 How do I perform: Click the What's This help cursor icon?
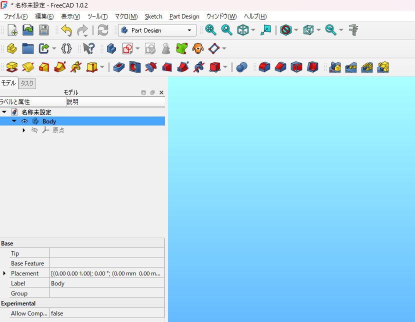click(88, 48)
